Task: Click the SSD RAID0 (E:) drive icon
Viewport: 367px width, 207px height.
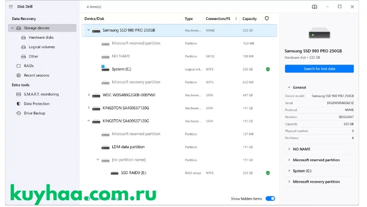Action: [114, 173]
